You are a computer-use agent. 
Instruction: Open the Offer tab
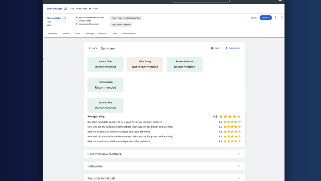pos(115,34)
